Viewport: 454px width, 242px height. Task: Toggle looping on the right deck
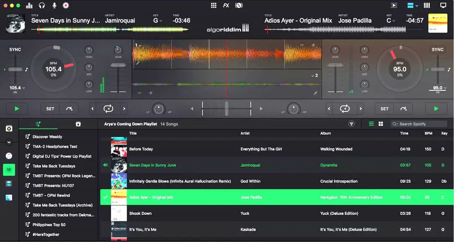click(344, 109)
